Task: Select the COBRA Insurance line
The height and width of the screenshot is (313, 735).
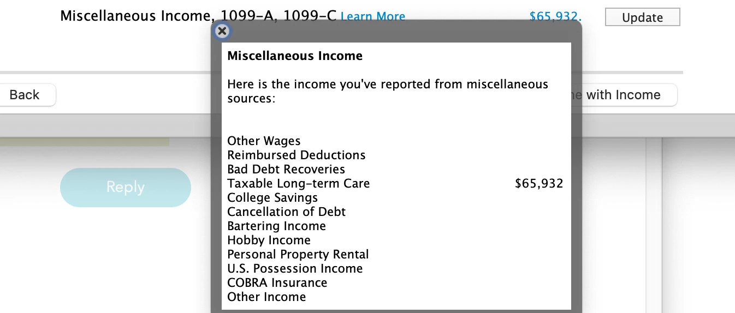Action: (x=277, y=282)
